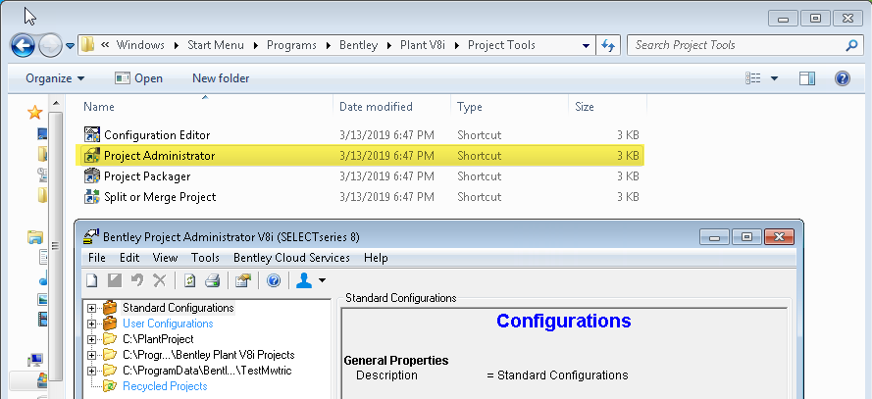Image resolution: width=872 pixels, height=399 pixels.
Task: Click the blue user sign-in icon
Action: (304, 280)
